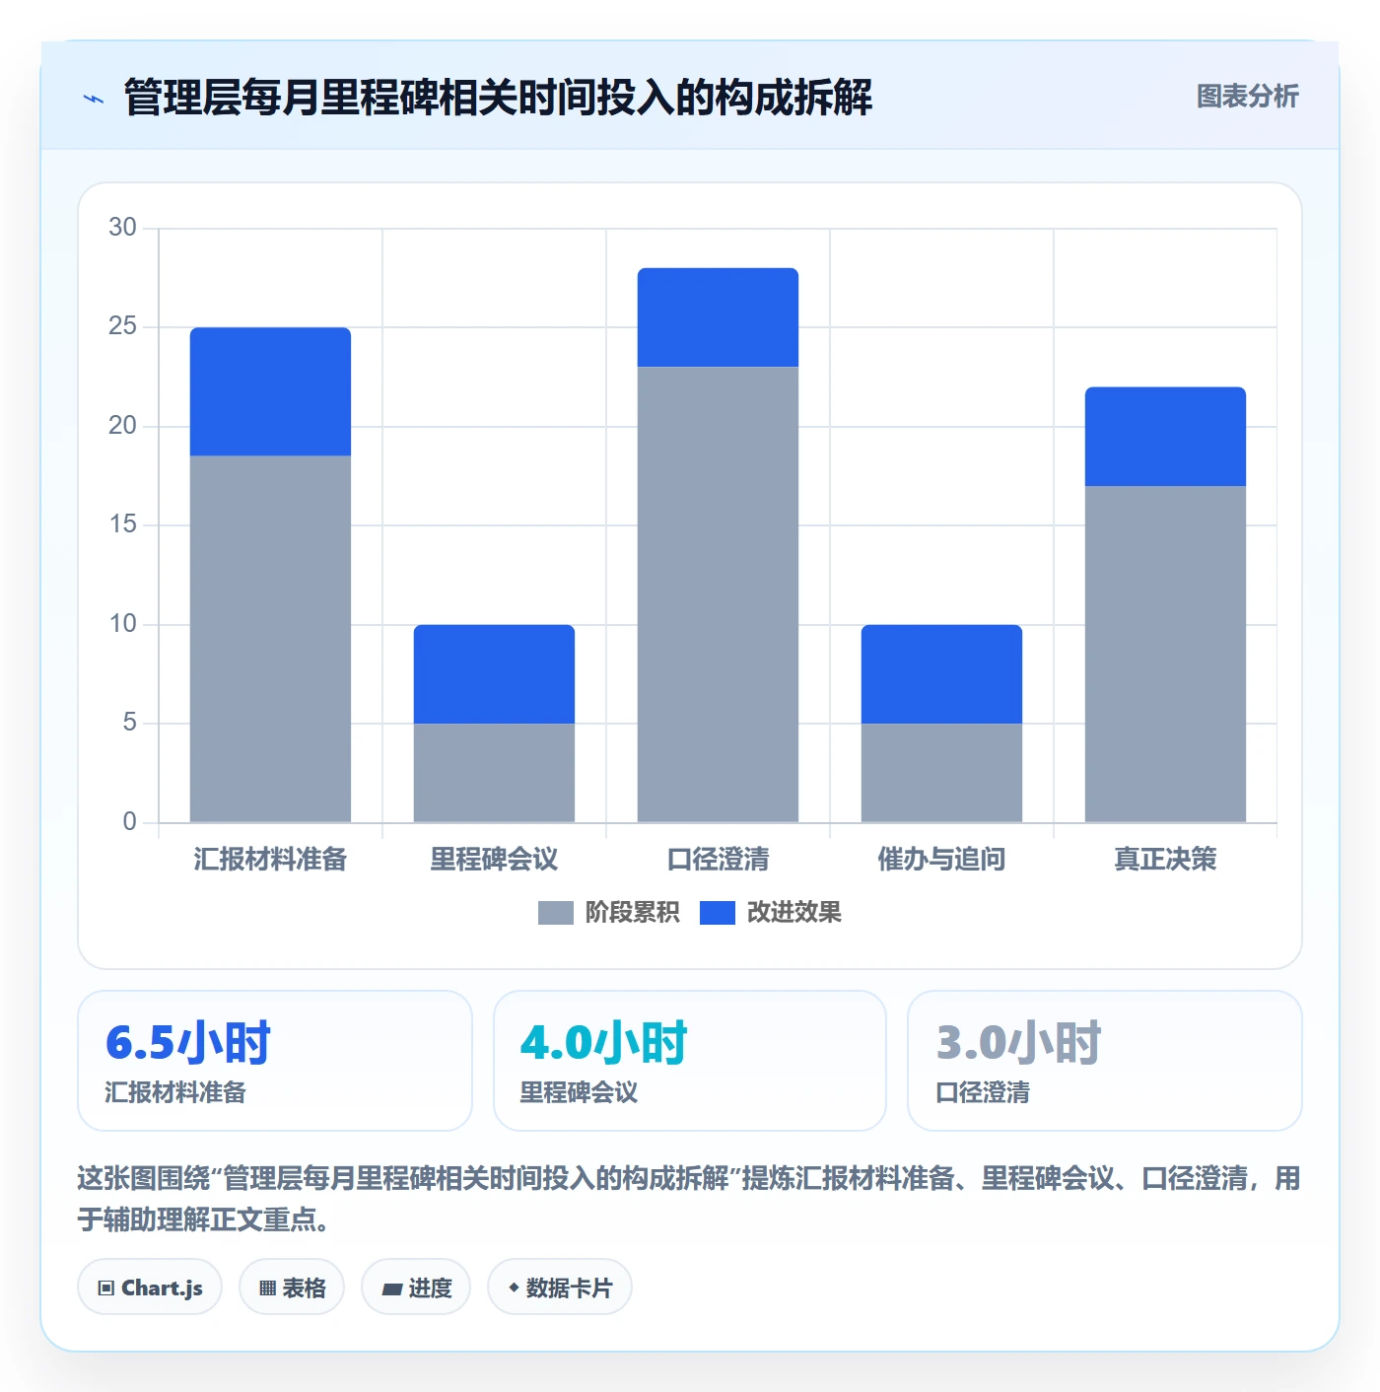
Task: Toggle the 改进效果 legend entry
Action: pos(771,913)
